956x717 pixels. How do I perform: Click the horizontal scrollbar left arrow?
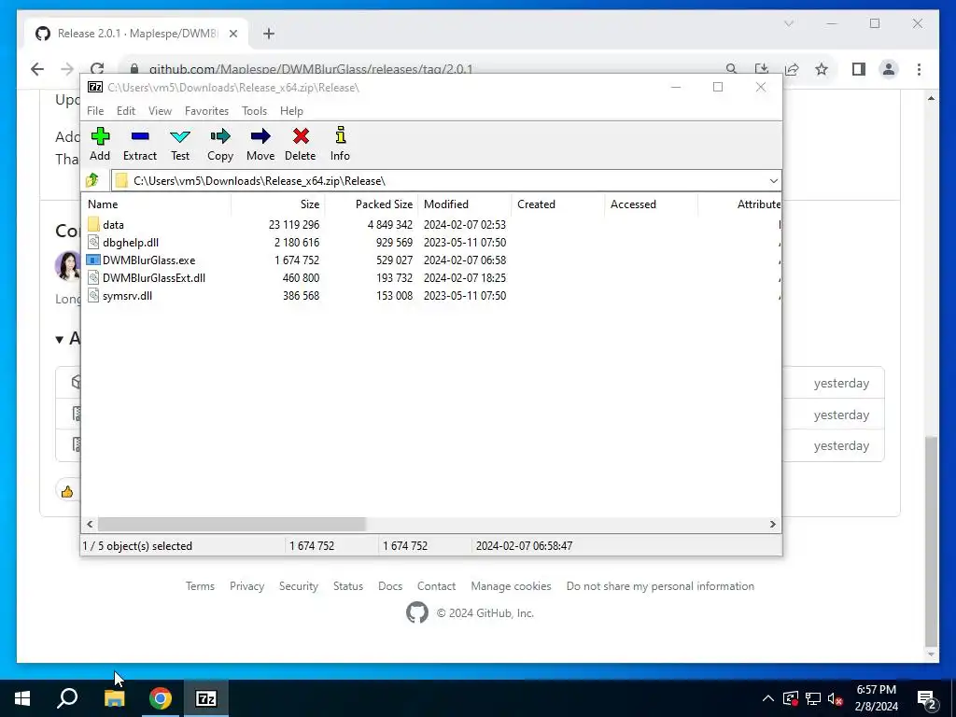coord(90,525)
